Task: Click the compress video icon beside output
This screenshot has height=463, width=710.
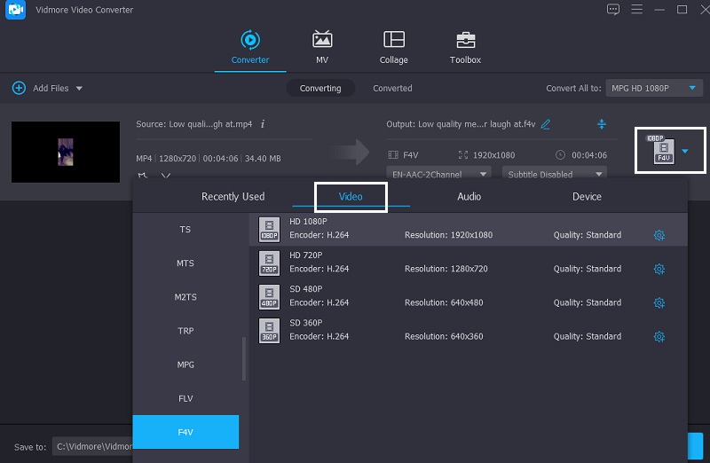Action: [x=601, y=124]
